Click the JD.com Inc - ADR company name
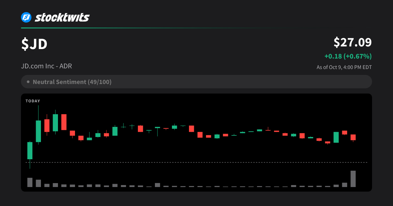The image size is (393, 206). coord(47,66)
